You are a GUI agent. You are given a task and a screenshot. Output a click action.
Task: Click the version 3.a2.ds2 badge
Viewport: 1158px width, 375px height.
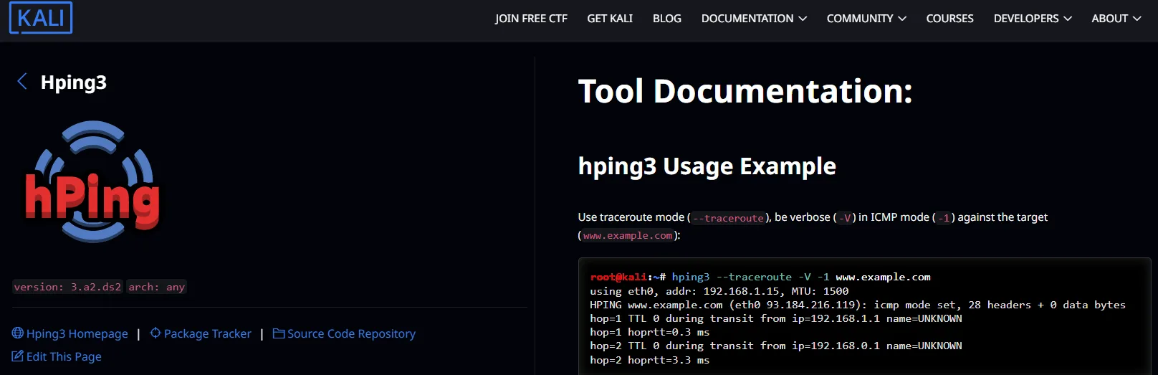(x=67, y=287)
